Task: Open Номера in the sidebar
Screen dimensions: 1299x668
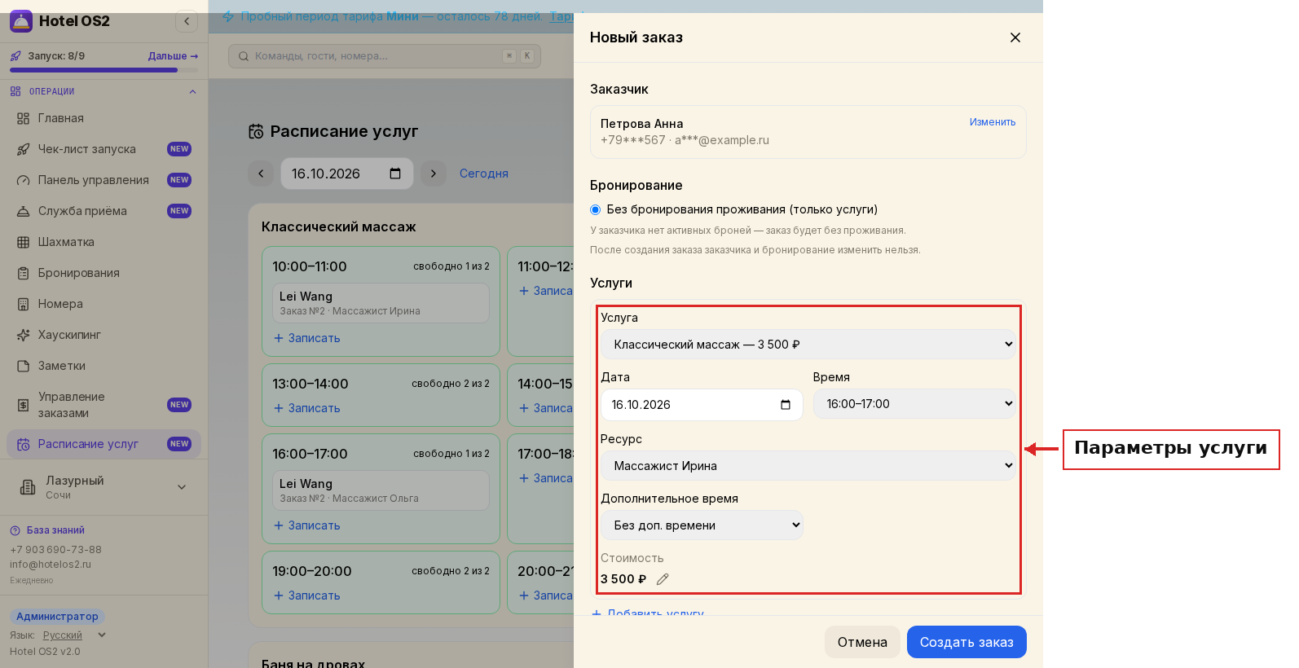Action: 104,304
